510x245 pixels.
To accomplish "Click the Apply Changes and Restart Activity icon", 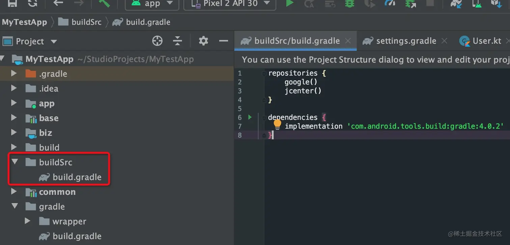I will coord(309,3).
